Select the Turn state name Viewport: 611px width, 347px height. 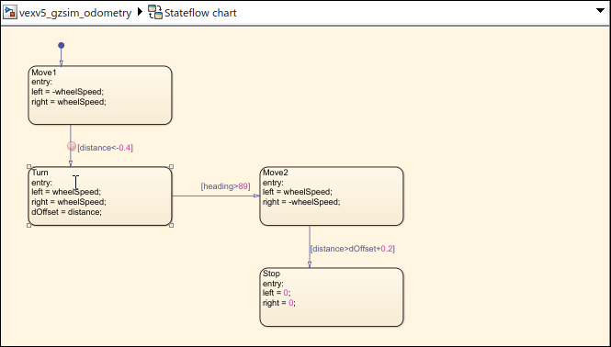tap(40, 173)
